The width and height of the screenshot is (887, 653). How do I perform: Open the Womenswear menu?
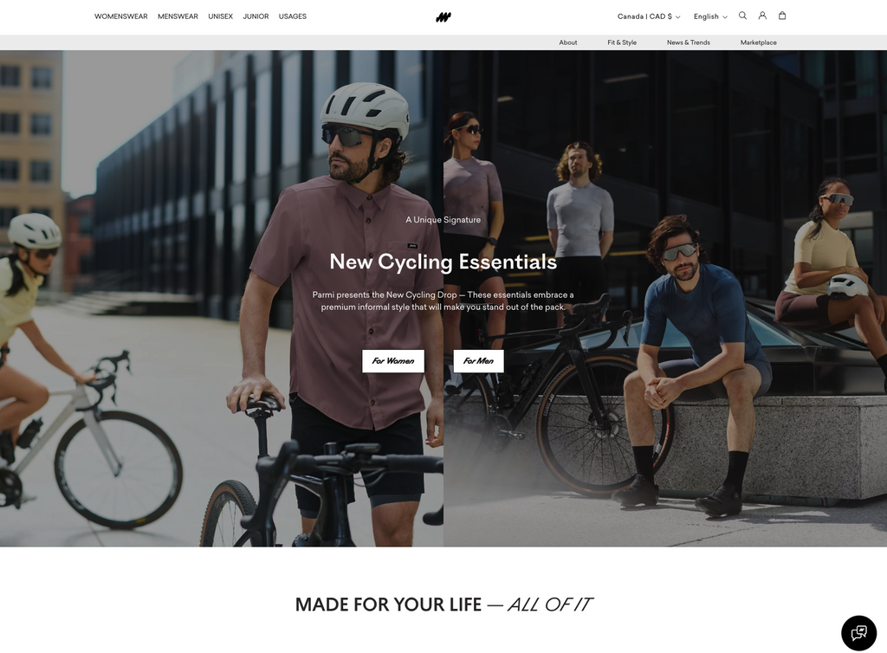coord(121,16)
